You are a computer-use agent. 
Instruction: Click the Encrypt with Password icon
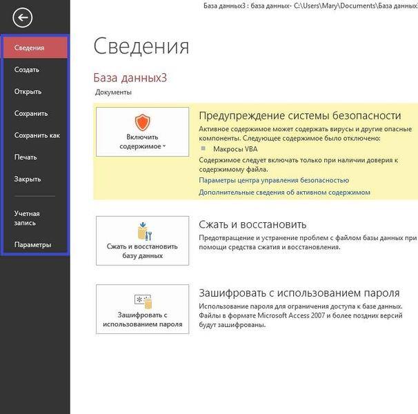coord(143,302)
